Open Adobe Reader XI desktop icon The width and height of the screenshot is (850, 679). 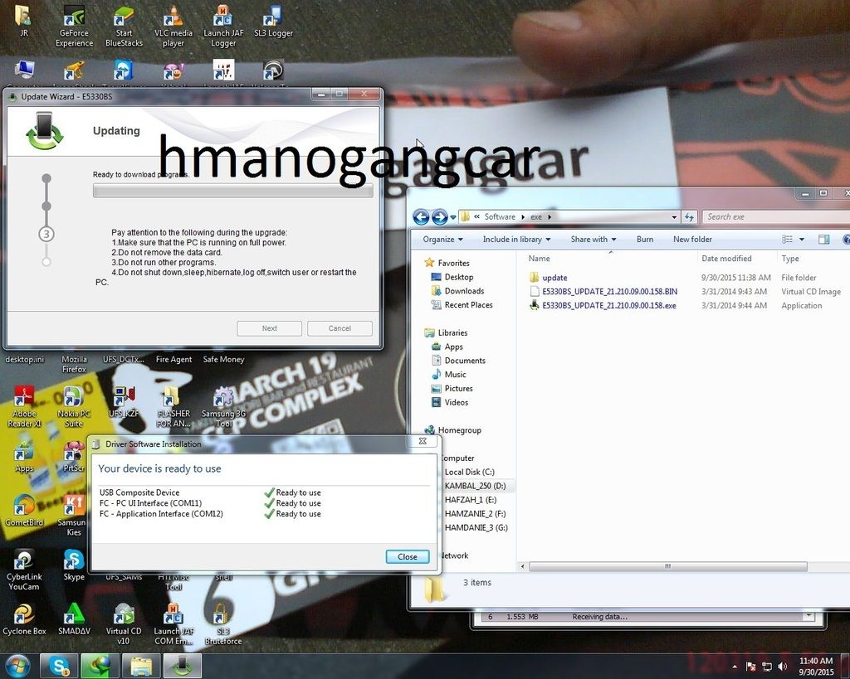tap(24, 400)
